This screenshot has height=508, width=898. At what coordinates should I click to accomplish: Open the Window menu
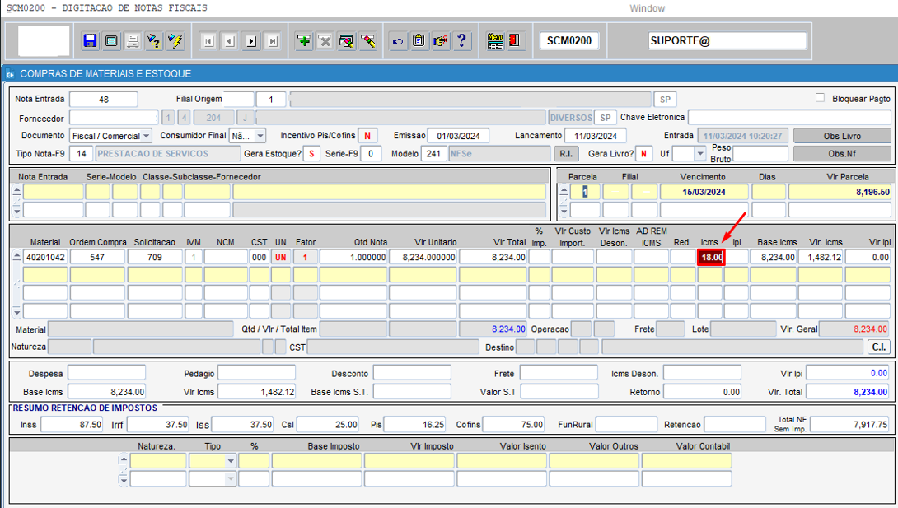point(648,8)
